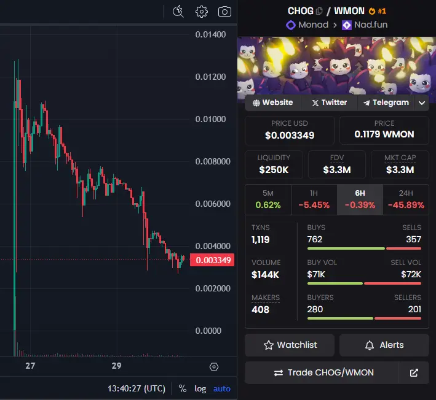This screenshot has height=400, width=436.
Task: Click the 13:40:27 (UTC) timezone selector
Action: (137, 388)
